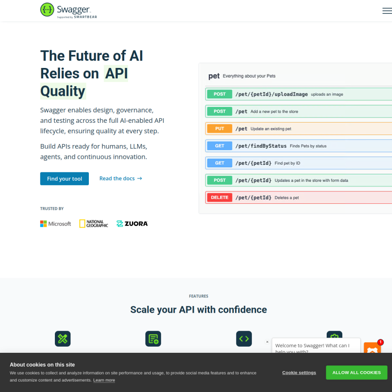Screen dimensions: 392x392
Task: Expand GET /pet/findByStatus operation
Action: pyautogui.click(x=298, y=146)
